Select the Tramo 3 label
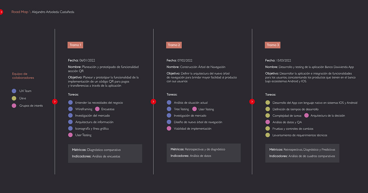Screen dimensions: 368x193 273,45
